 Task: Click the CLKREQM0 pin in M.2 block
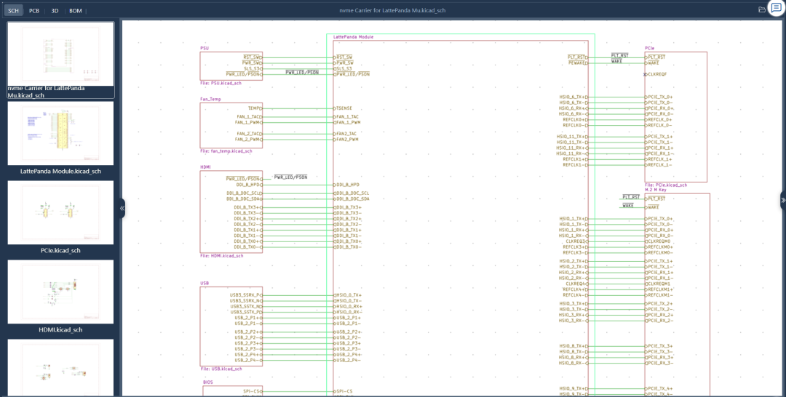[x=658, y=241]
